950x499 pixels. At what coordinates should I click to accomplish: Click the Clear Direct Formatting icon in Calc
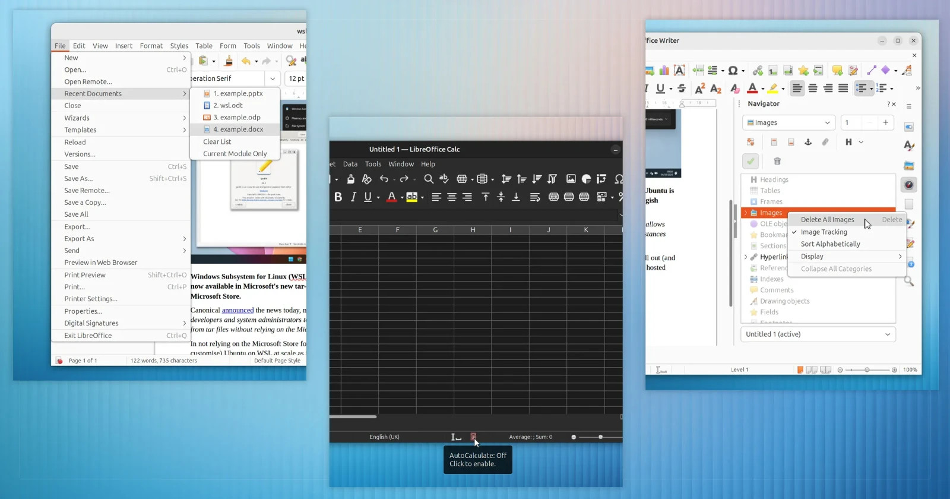pos(367,179)
